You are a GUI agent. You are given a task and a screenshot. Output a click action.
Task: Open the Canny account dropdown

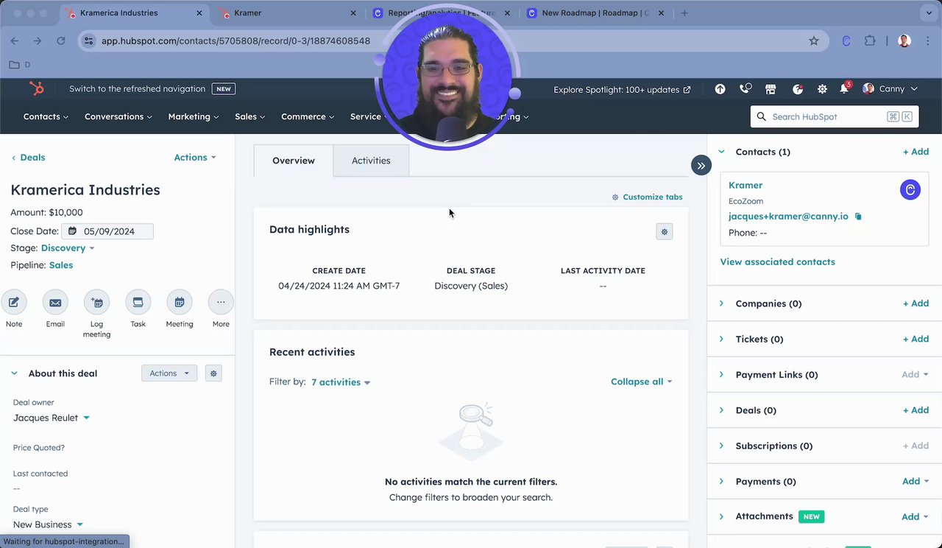tap(890, 89)
